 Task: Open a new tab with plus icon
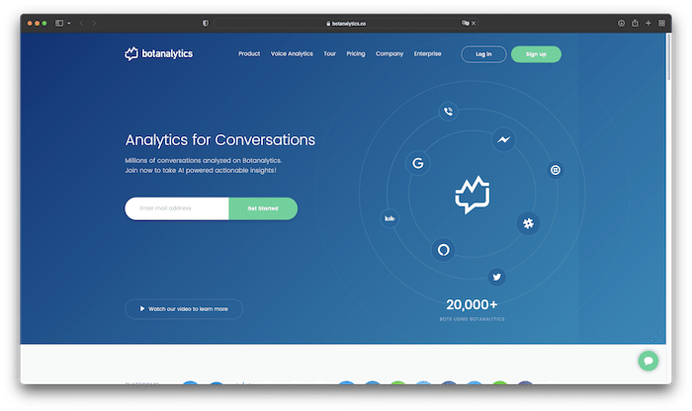[649, 23]
